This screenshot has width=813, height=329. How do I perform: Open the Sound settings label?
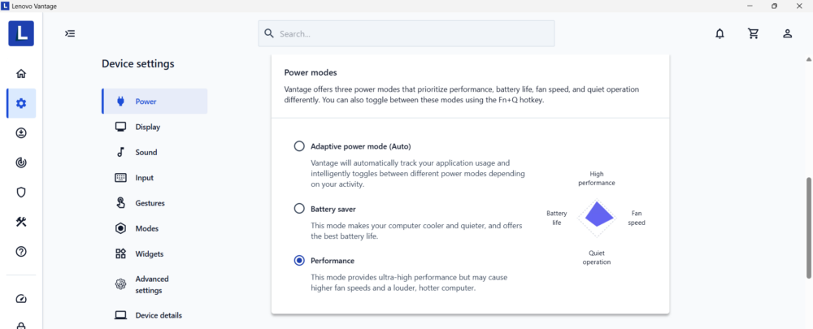click(146, 153)
